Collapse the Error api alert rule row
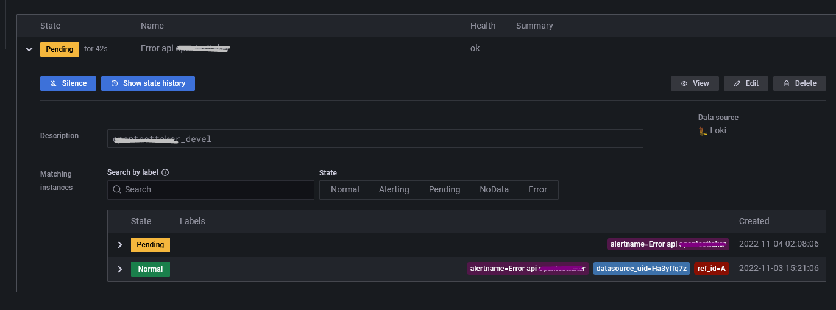The height and width of the screenshot is (310, 836). pyautogui.click(x=29, y=49)
